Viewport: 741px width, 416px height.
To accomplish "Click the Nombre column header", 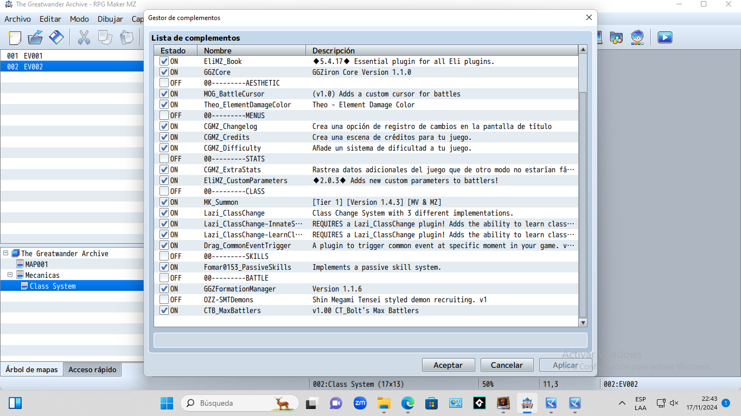I will tap(252, 50).
